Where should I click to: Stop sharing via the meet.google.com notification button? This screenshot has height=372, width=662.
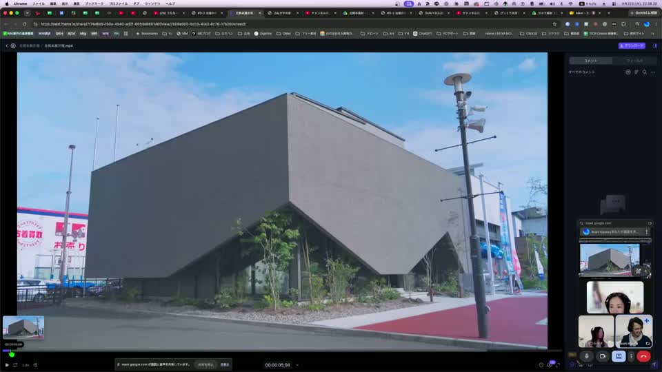click(205, 364)
